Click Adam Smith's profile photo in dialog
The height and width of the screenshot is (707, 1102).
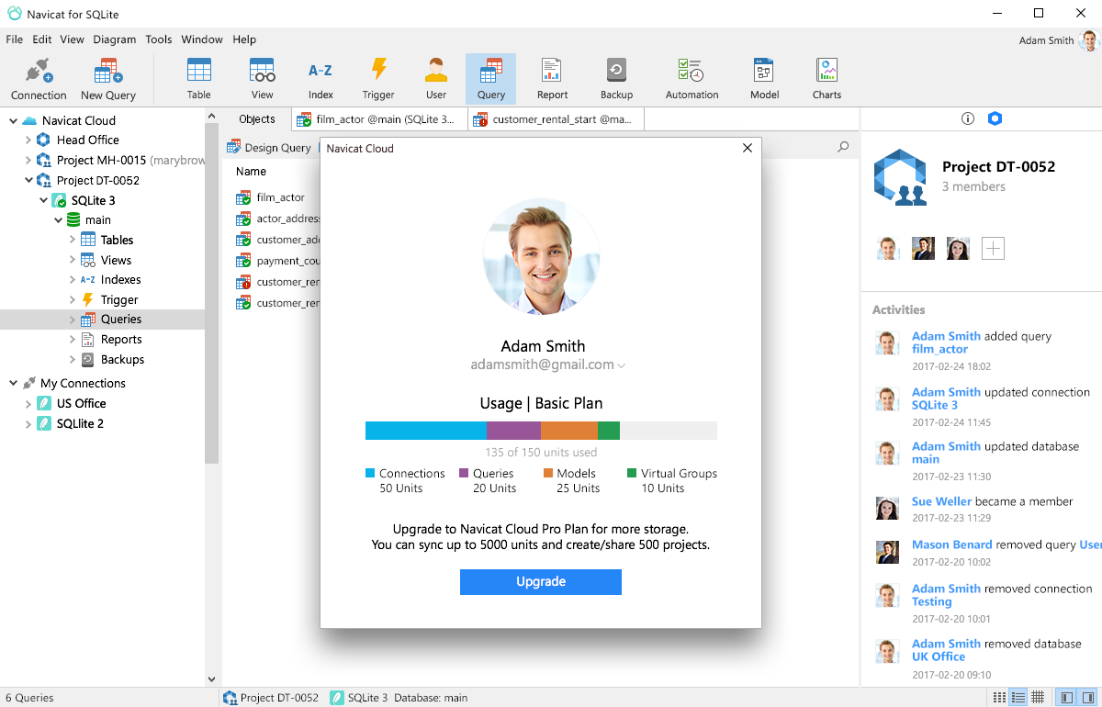point(541,256)
